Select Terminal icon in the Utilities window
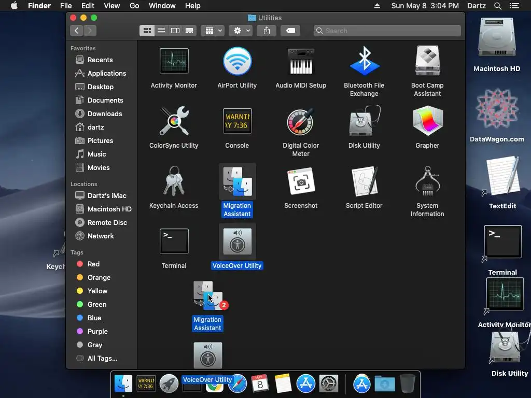The width and height of the screenshot is (531, 398). pyautogui.click(x=174, y=241)
